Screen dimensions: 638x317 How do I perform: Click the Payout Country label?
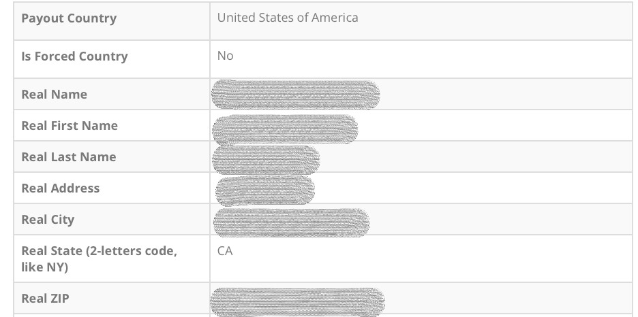point(69,18)
